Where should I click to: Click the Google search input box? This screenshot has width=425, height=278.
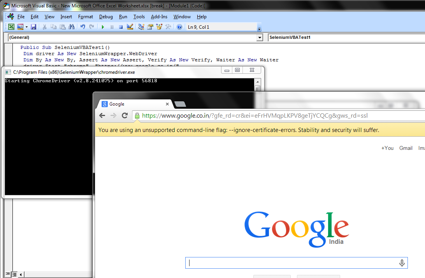[x=296, y=263]
